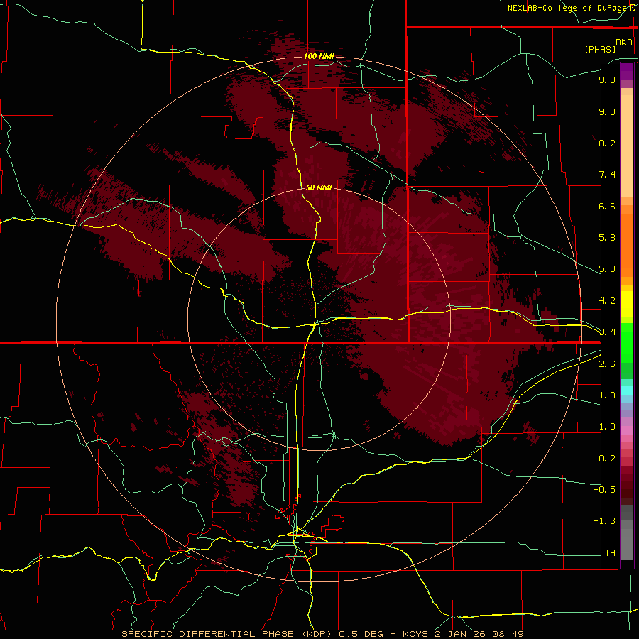Pick the orange color bar segment

pos(627,244)
